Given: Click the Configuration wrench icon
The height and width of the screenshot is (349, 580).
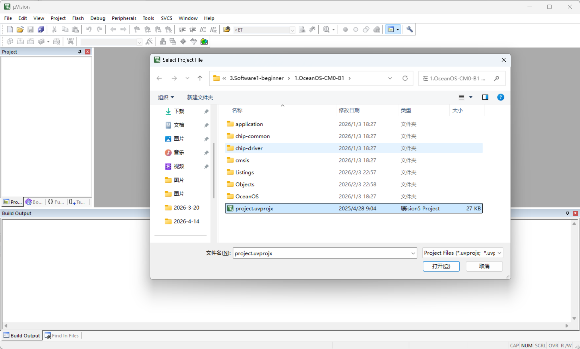Looking at the screenshot, I should (409, 30).
